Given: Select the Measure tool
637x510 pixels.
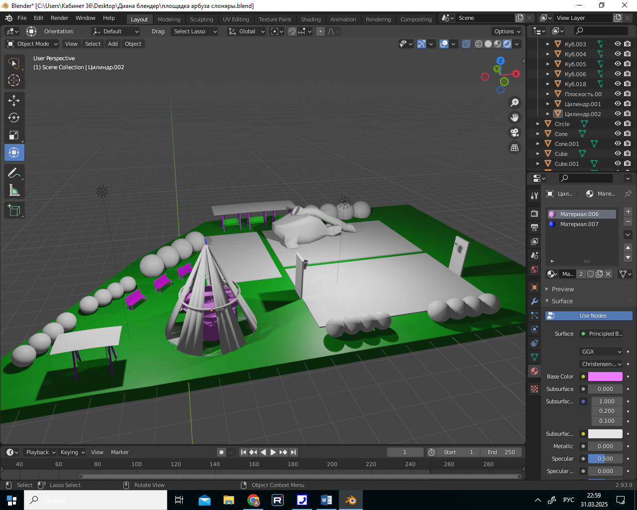Looking at the screenshot, I should 14,190.
